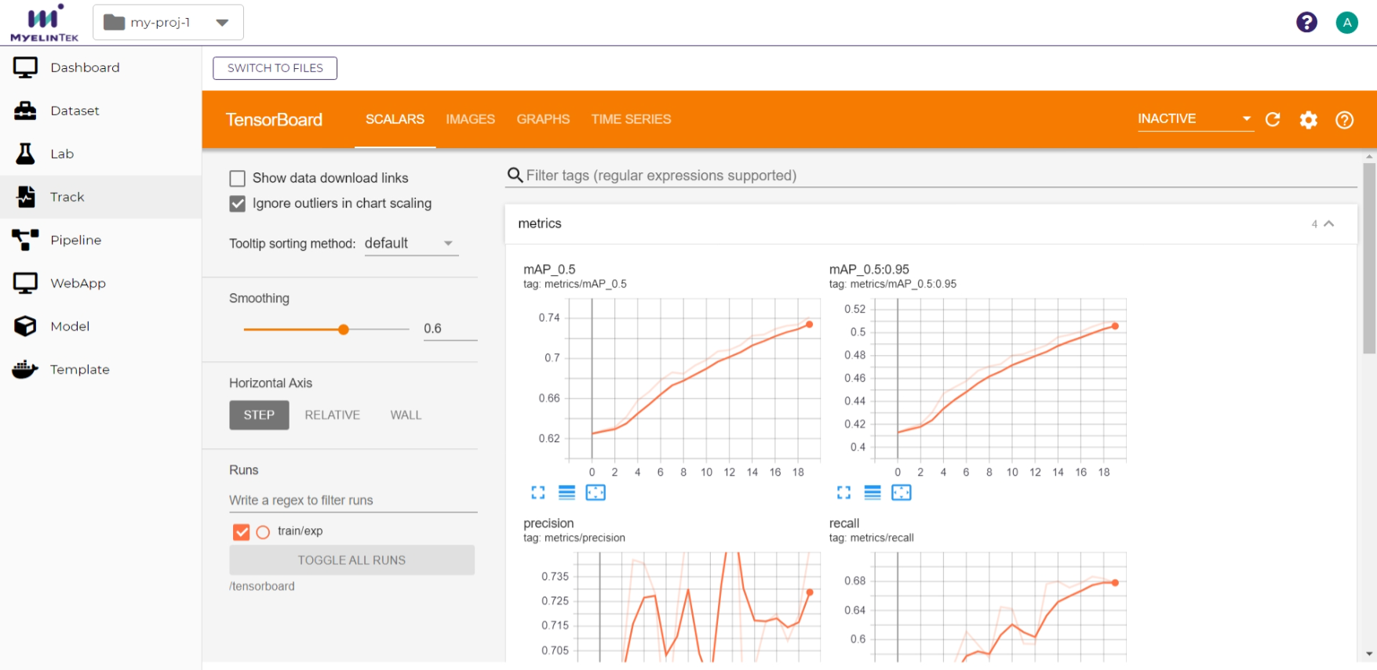This screenshot has width=1377, height=670.
Task: Click SWITCH TO FILES button
Action: coord(275,68)
